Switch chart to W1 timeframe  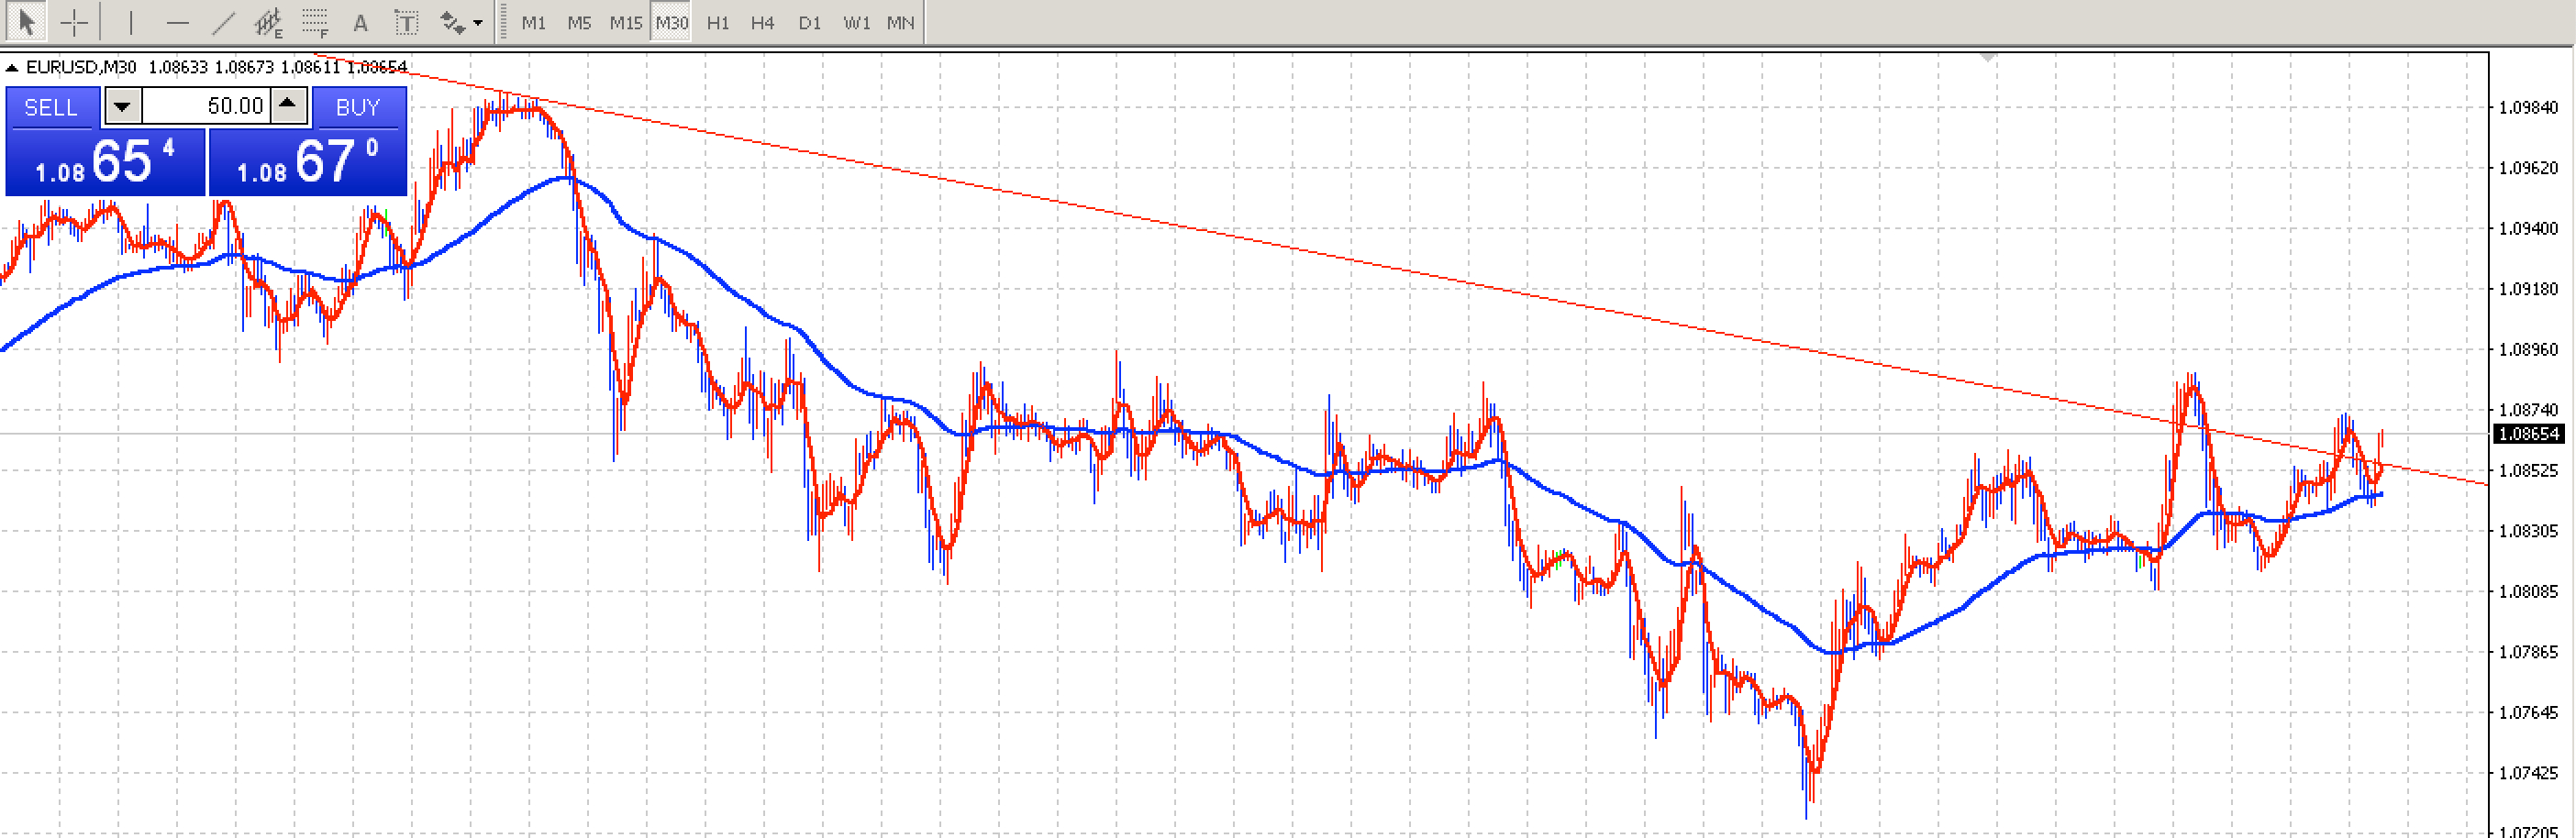(x=857, y=22)
